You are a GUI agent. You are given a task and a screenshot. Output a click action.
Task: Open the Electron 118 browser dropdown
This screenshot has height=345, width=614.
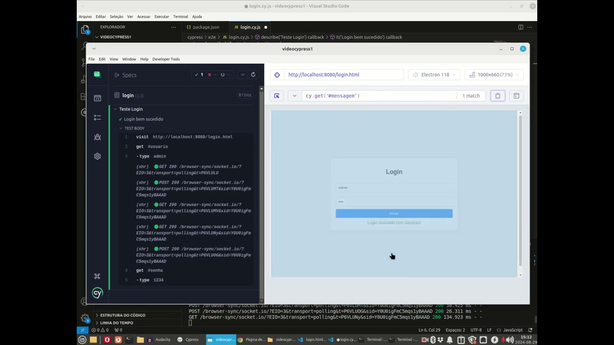[x=434, y=75]
